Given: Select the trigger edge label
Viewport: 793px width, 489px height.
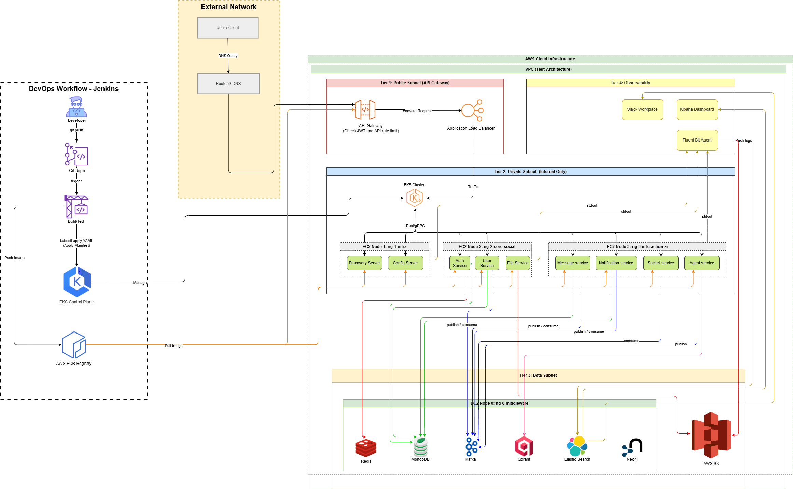Looking at the screenshot, I should point(76,181).
